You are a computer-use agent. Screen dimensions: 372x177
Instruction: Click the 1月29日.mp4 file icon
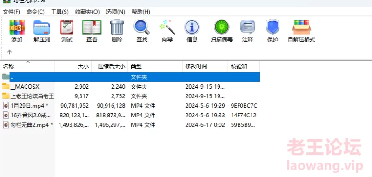pos(6,105)
